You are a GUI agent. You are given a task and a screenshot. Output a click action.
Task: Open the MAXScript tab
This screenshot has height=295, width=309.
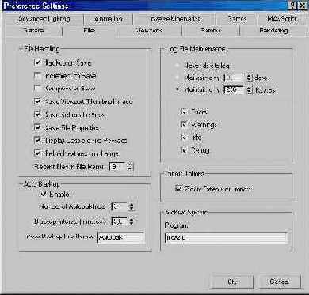pos(281,19)
